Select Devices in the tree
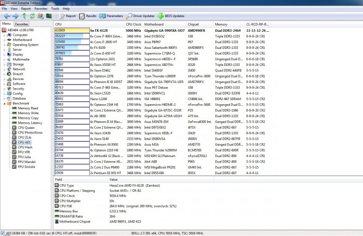 tap(18, 79)
